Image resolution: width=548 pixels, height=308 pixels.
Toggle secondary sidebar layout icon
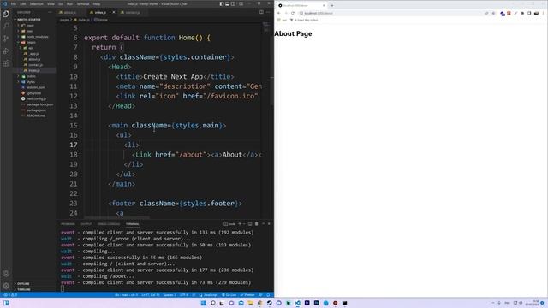(x=233, y=3)
